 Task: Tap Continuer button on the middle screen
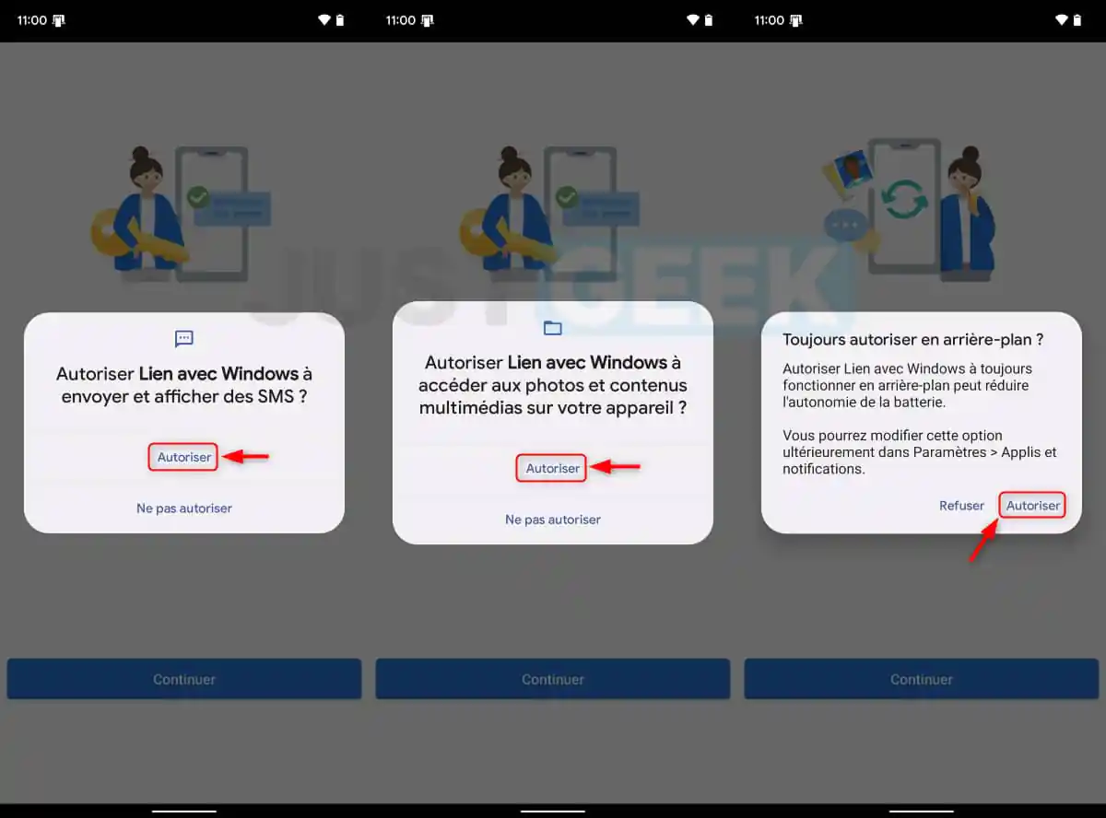[x=553, y=679]
